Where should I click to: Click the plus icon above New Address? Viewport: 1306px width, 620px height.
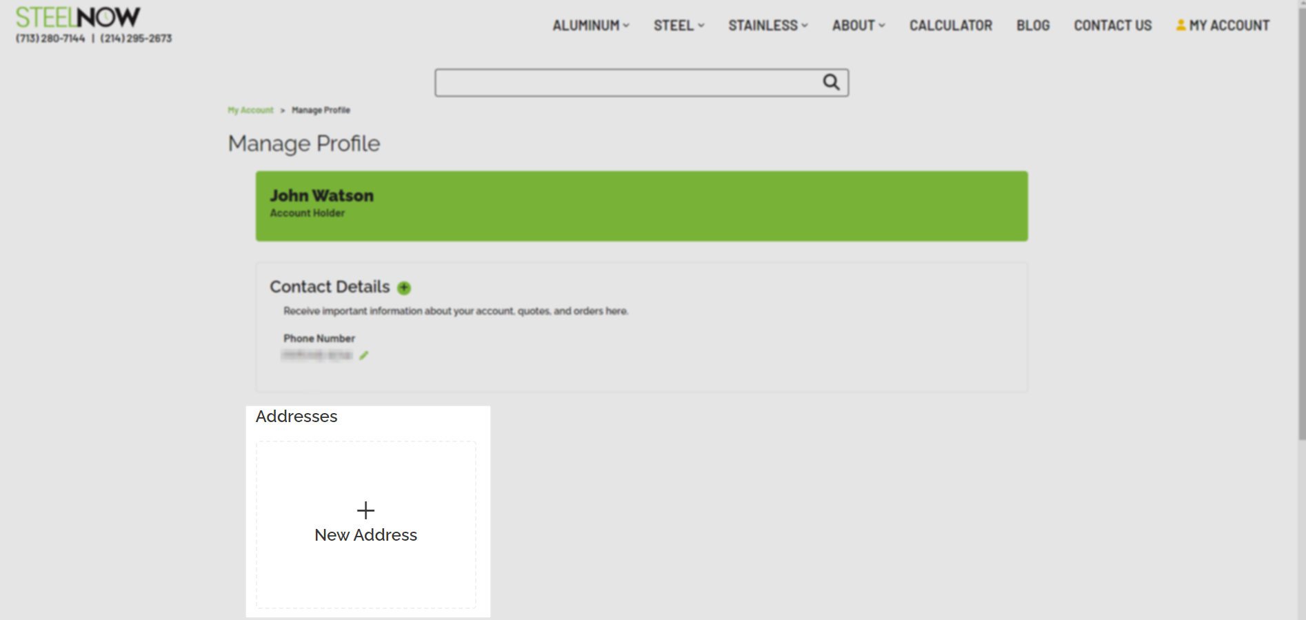tap(365, 510)
